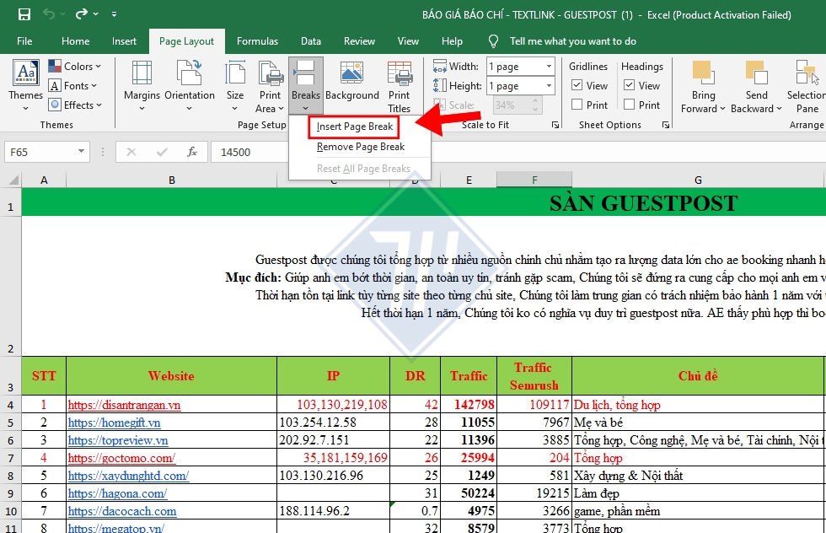Viewport: 826px width, 533px height.
Task: Expand the Print Area menu
Action: pyautogui.click(x=270, y=85)
